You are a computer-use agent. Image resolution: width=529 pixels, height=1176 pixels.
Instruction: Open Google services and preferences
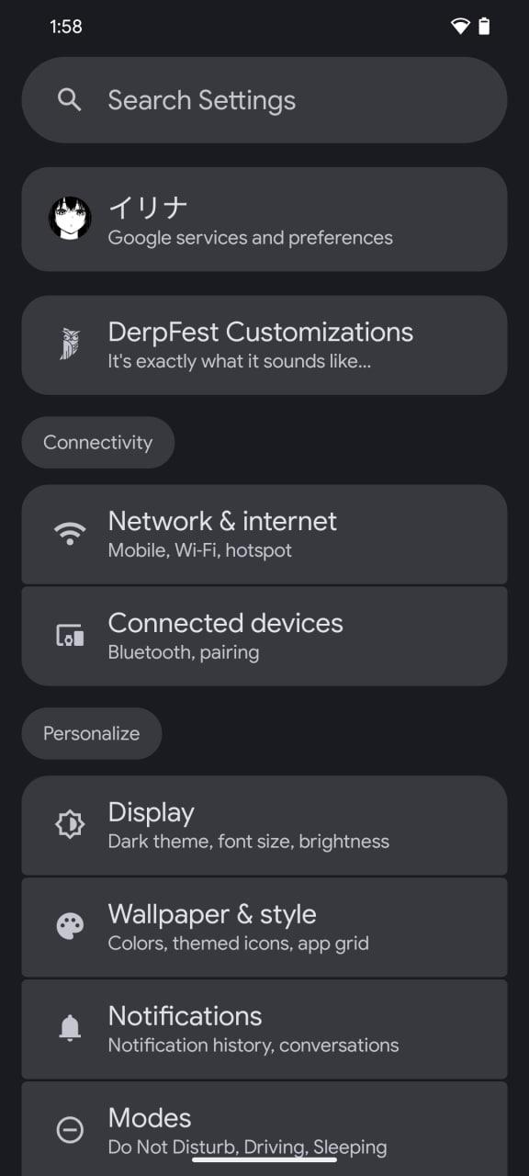click(x=264, y=220)
